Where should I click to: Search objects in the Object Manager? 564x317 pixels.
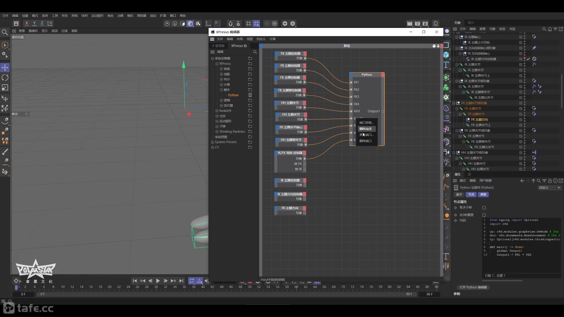pos(544,29)
